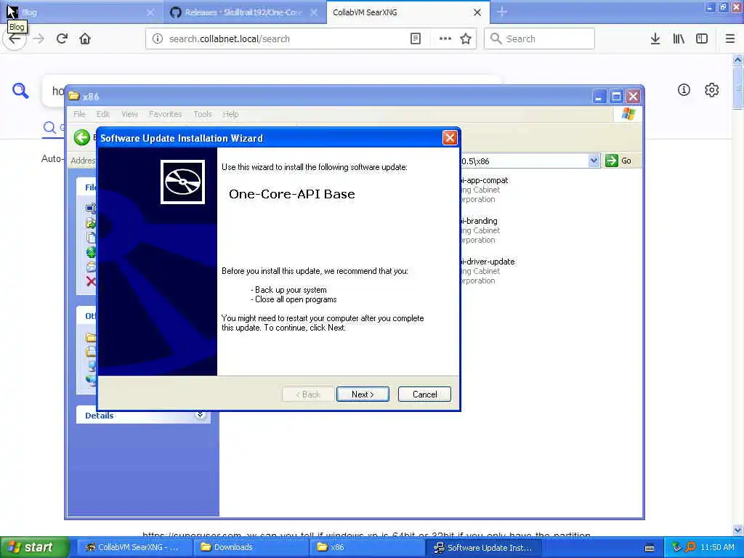Close the Software Update Installation Wizard dialog
Screen dimensions: 744x558
tap(449, 138)
